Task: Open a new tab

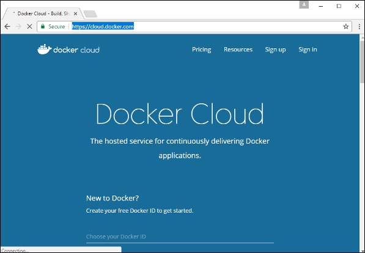Action: click(90, 14)
